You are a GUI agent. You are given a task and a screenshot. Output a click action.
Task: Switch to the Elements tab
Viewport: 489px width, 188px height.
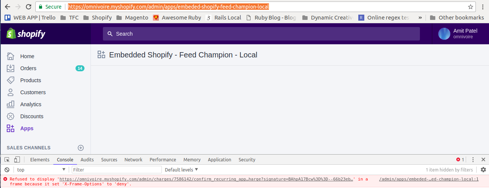40,159
